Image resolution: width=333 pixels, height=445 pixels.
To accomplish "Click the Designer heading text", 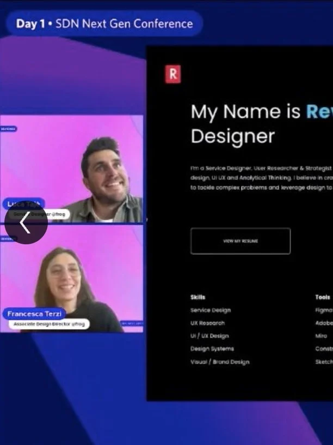I will click(233, 137).
